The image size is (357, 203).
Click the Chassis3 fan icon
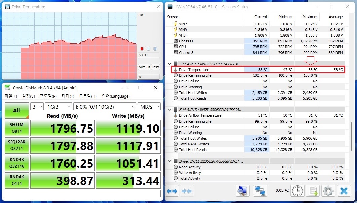pos(176,53)
